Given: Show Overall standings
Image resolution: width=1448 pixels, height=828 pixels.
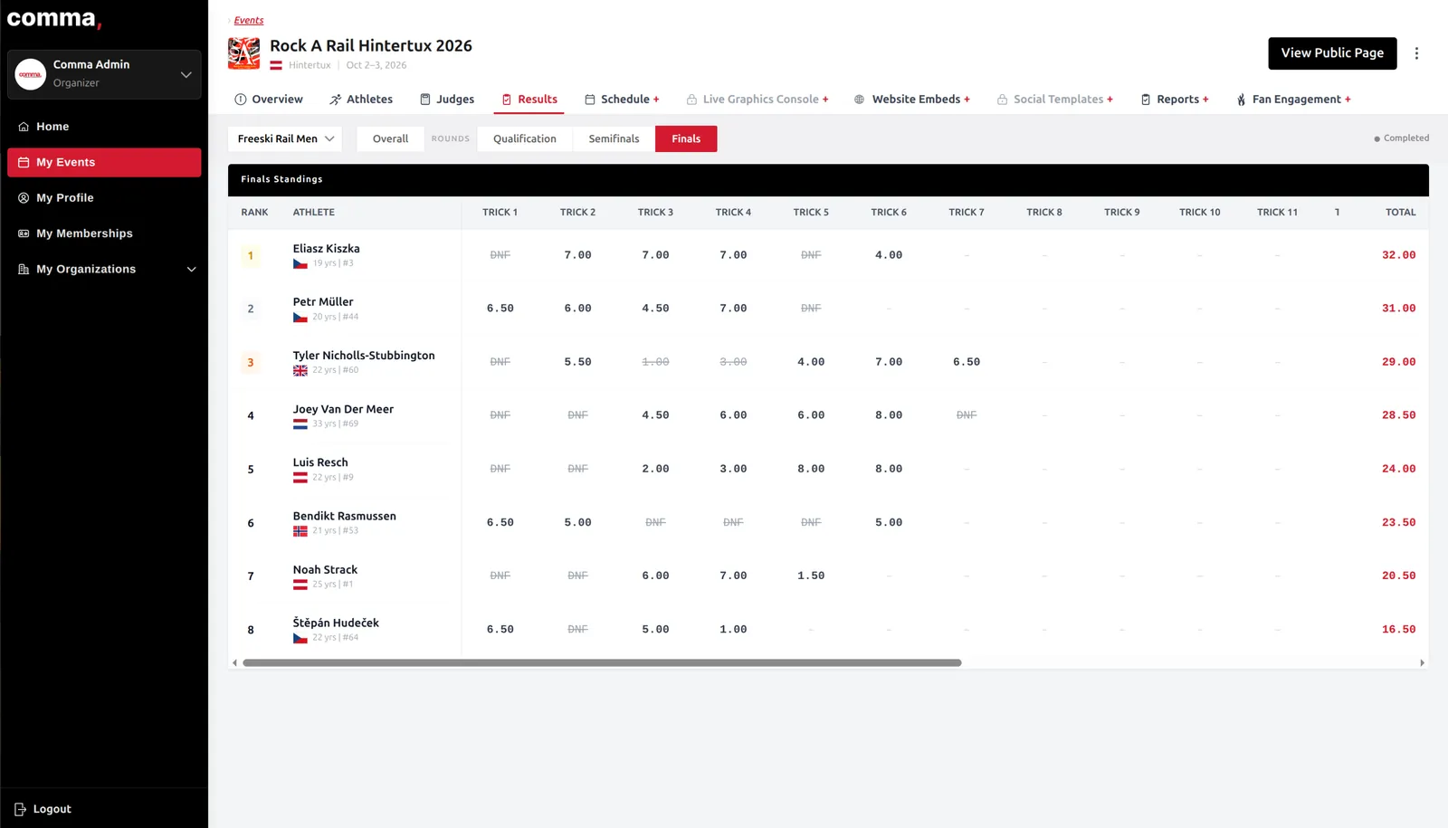Looking at the screenshot, I should [x=390, y=138].
